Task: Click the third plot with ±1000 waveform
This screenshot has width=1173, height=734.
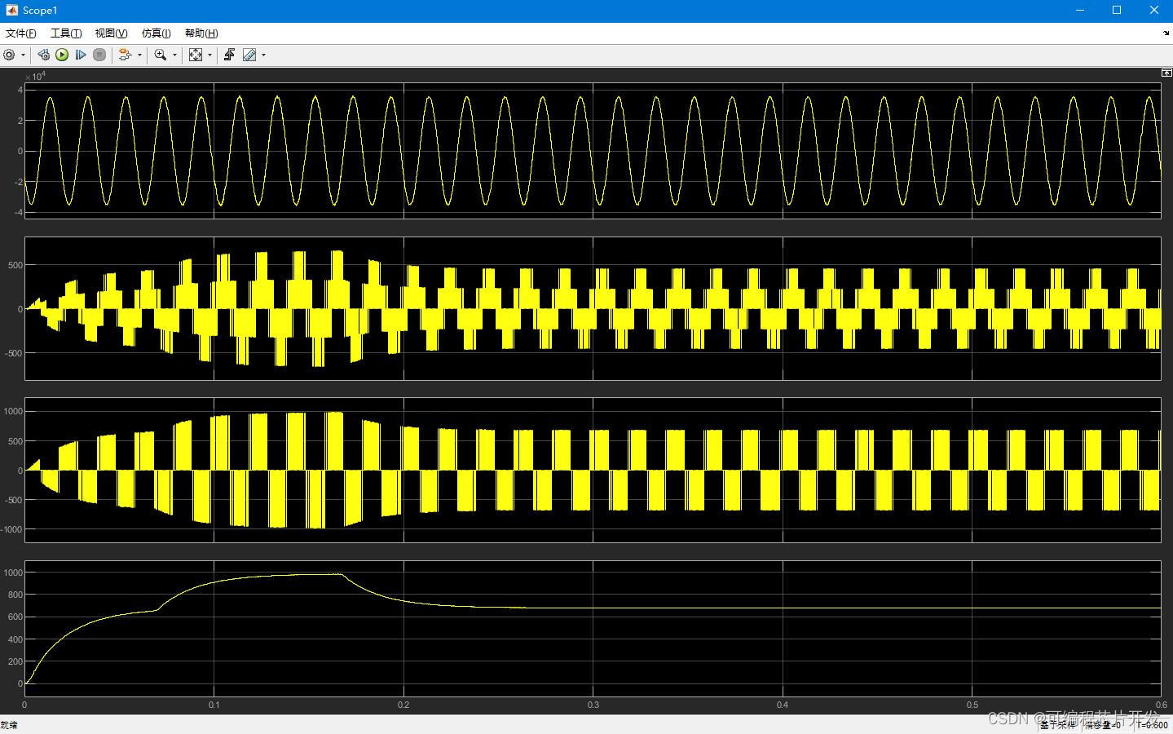Action: click(593, 470)
